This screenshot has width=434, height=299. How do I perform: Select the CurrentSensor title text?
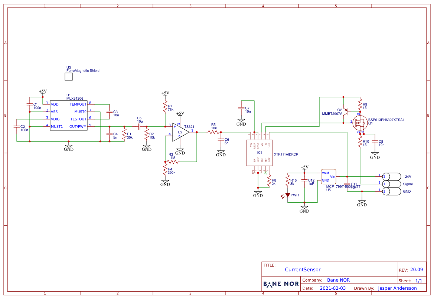pos(303,269)
